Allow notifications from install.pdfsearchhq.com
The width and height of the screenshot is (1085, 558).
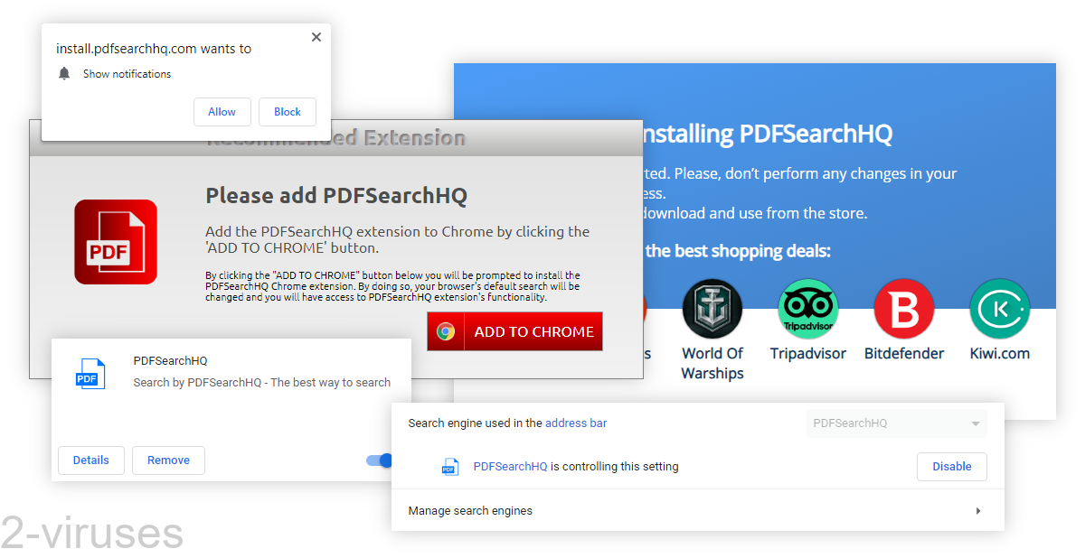222,111
